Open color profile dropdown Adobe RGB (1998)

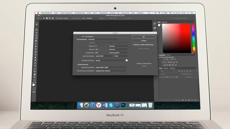111,67
